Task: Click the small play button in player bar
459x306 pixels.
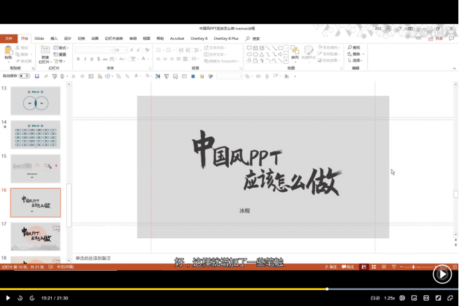Action: point(8,298)
